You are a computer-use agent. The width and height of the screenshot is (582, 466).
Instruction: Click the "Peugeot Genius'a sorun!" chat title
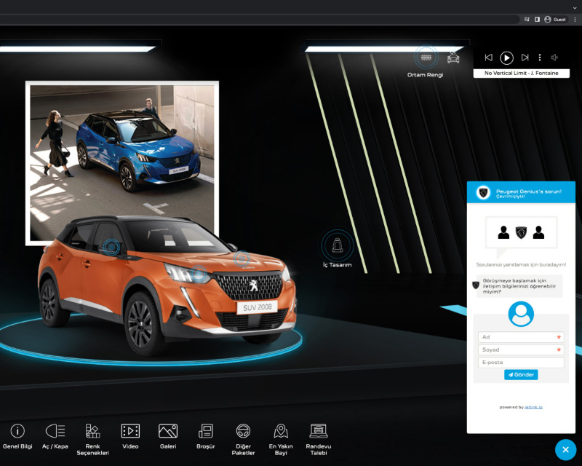coord(529,191)
